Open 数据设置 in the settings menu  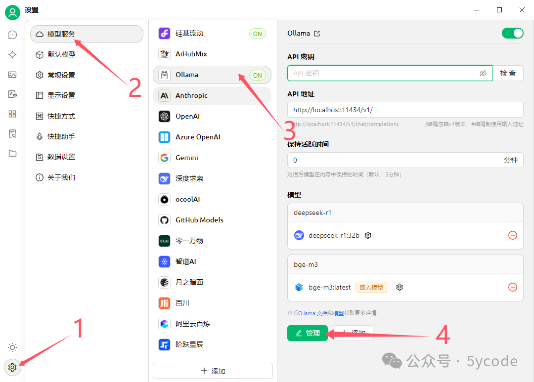[61, 157]
